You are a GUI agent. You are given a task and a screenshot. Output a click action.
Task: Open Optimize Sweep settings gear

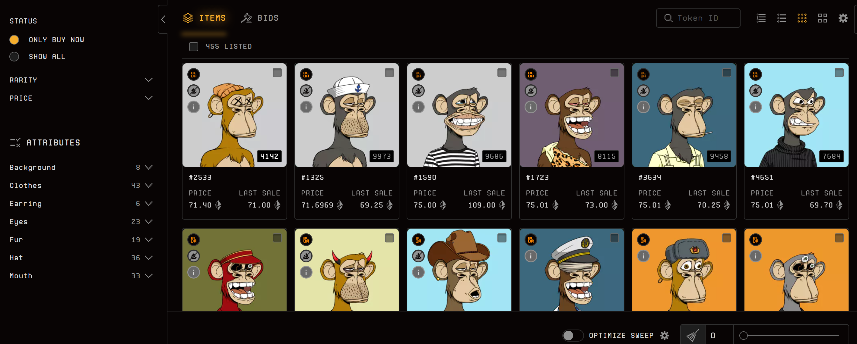664,335
